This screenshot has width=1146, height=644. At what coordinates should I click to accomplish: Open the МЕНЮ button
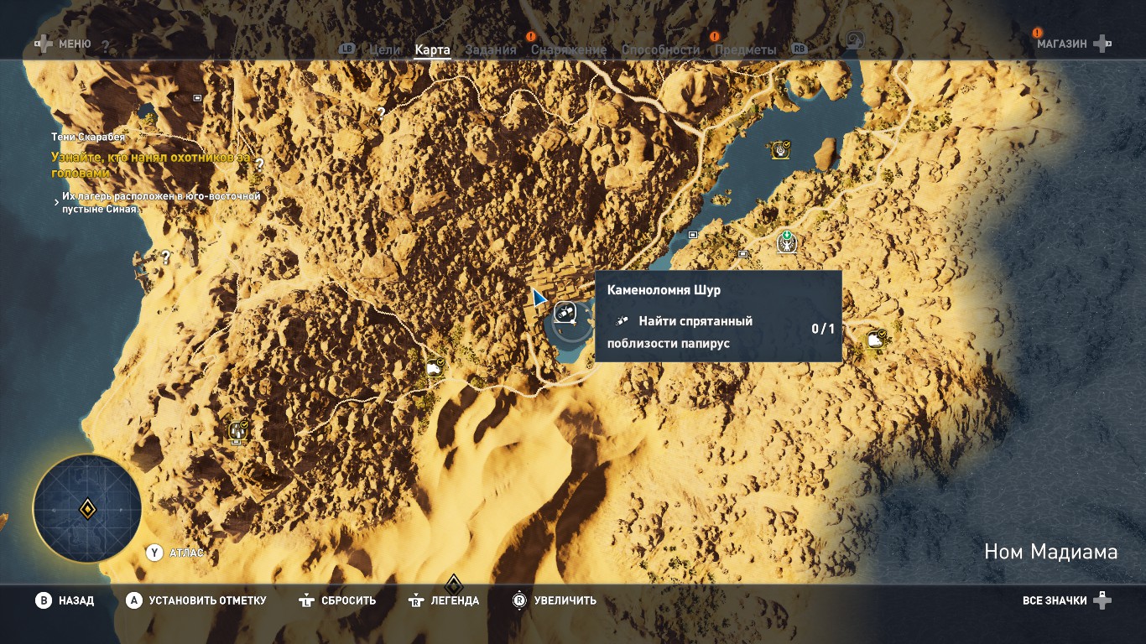[x=75, y=44]
